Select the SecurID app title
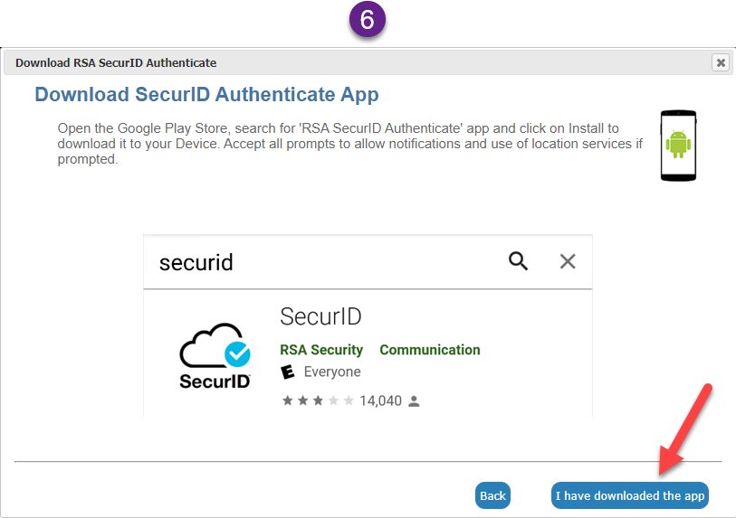Image resolution: width=736 pixels, height=518 pixels. click(320, 316)
